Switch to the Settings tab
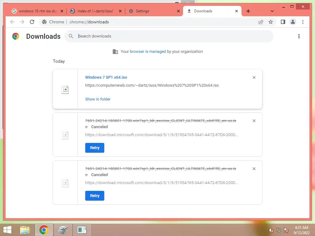Viewport: 315px width, 236px height. pos(154,11)
